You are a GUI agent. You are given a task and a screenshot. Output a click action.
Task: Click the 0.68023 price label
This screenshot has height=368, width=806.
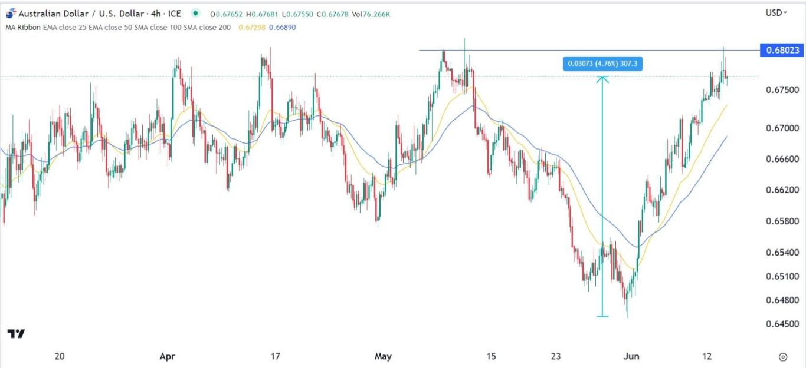click(782, 51)
